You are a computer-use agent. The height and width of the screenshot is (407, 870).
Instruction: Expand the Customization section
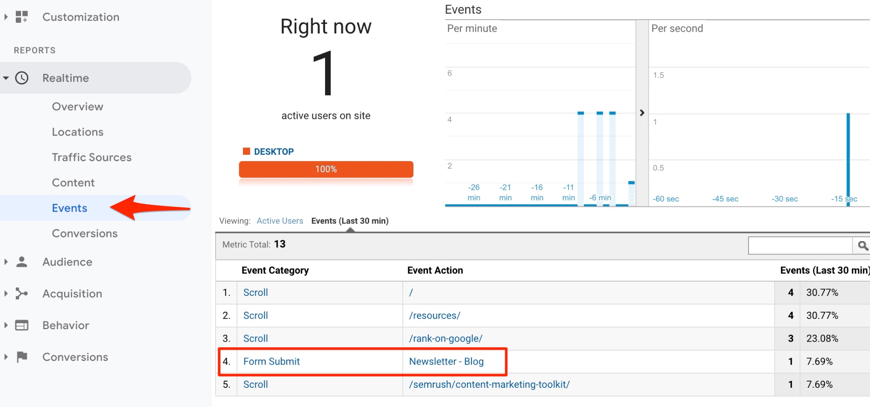(x=6, y=17)
